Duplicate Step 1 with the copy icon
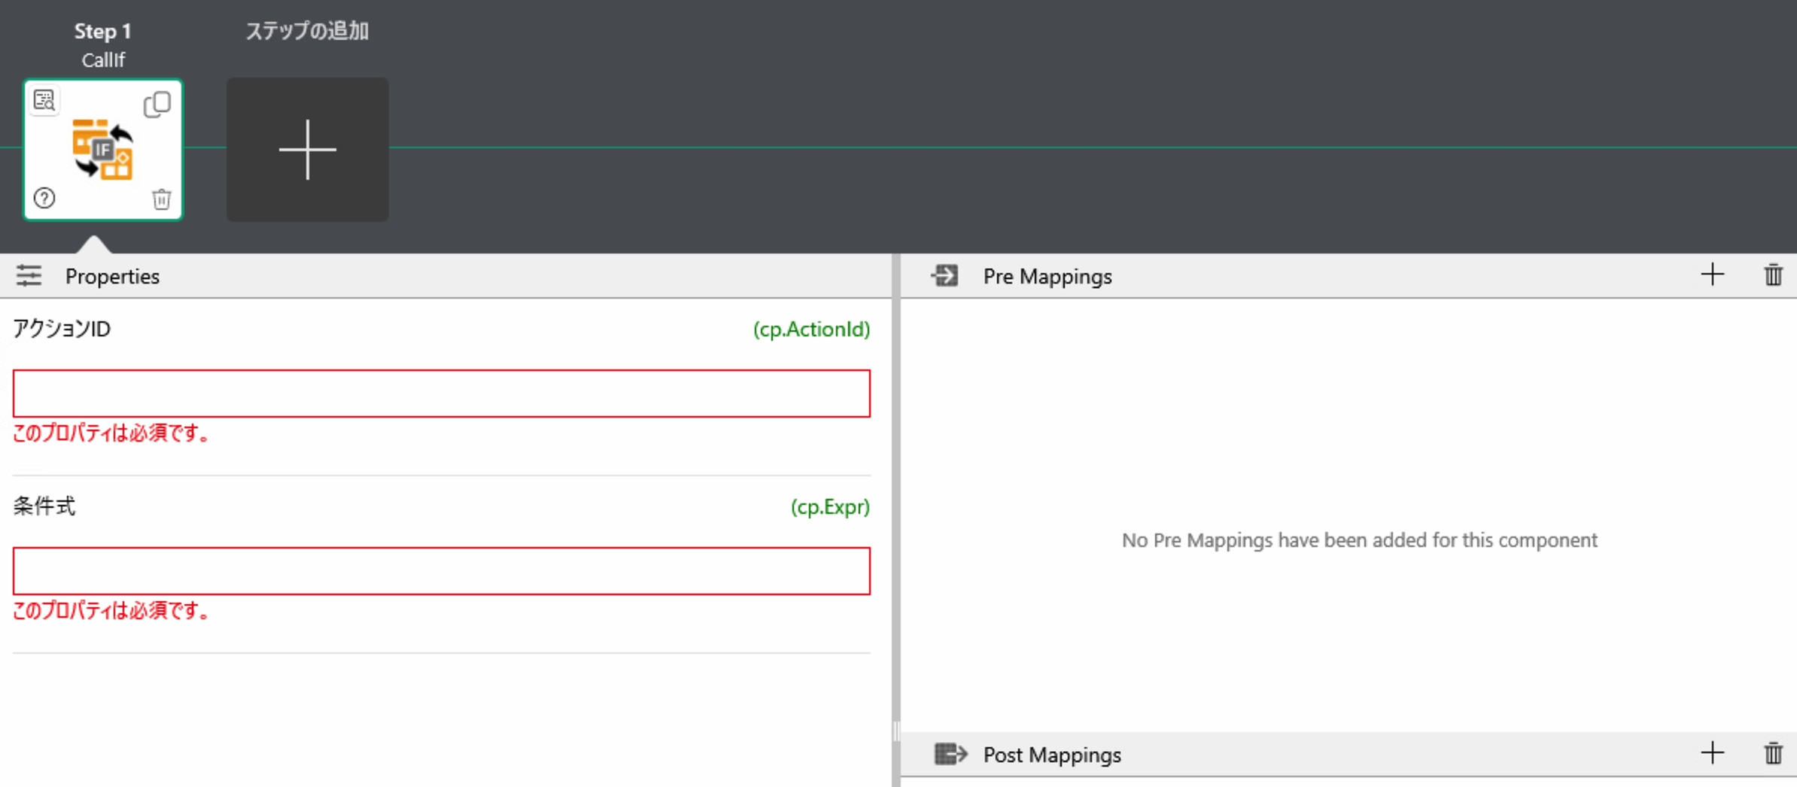Screen dimensions: 1797x787 tap(157, 104)
